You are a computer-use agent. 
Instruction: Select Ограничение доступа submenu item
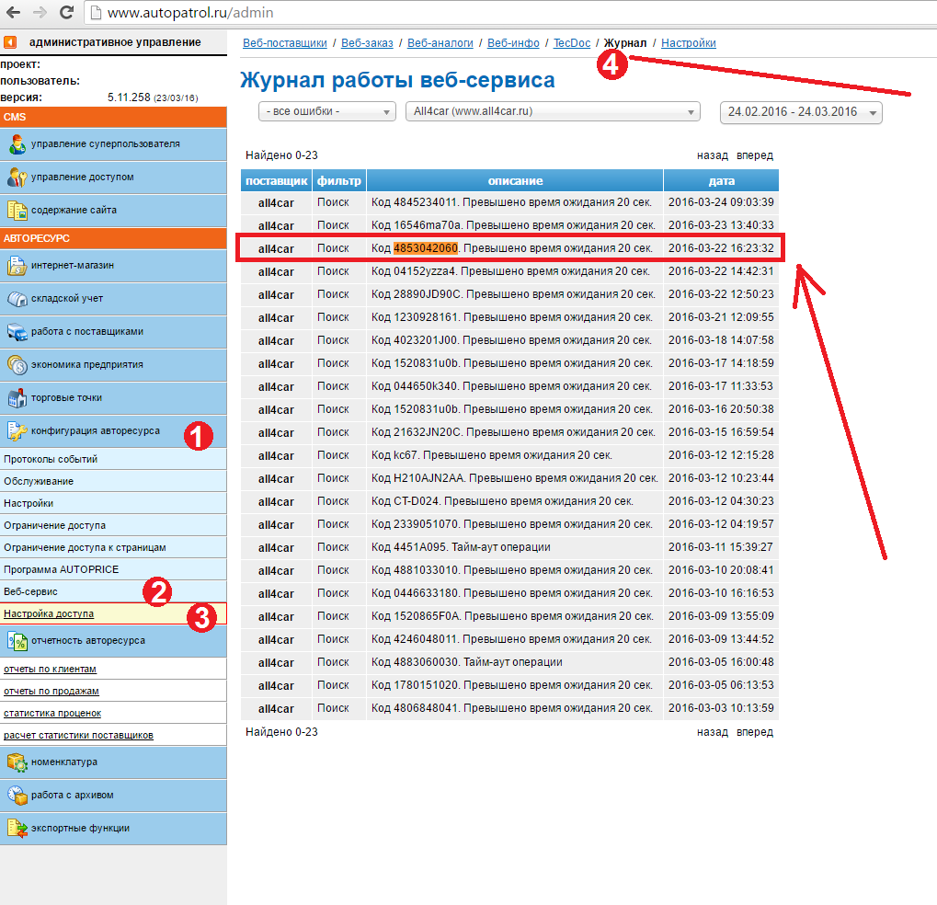pyautogui.click(x=113, y=525)
